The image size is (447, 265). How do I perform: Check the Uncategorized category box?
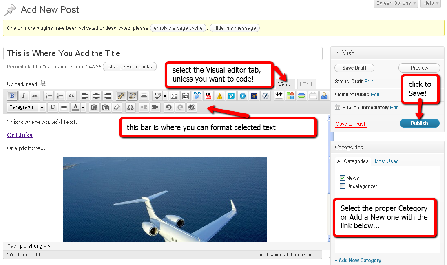(343, 186)
